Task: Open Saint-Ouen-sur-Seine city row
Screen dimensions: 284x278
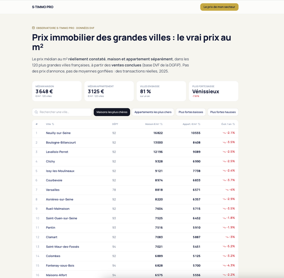Action: coord(135,218)
